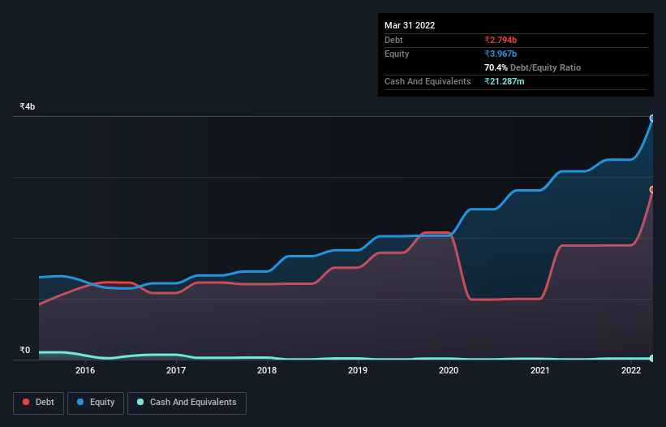666x427 pixels.
Task: Click the 2016 axis label
Action: 85,370
